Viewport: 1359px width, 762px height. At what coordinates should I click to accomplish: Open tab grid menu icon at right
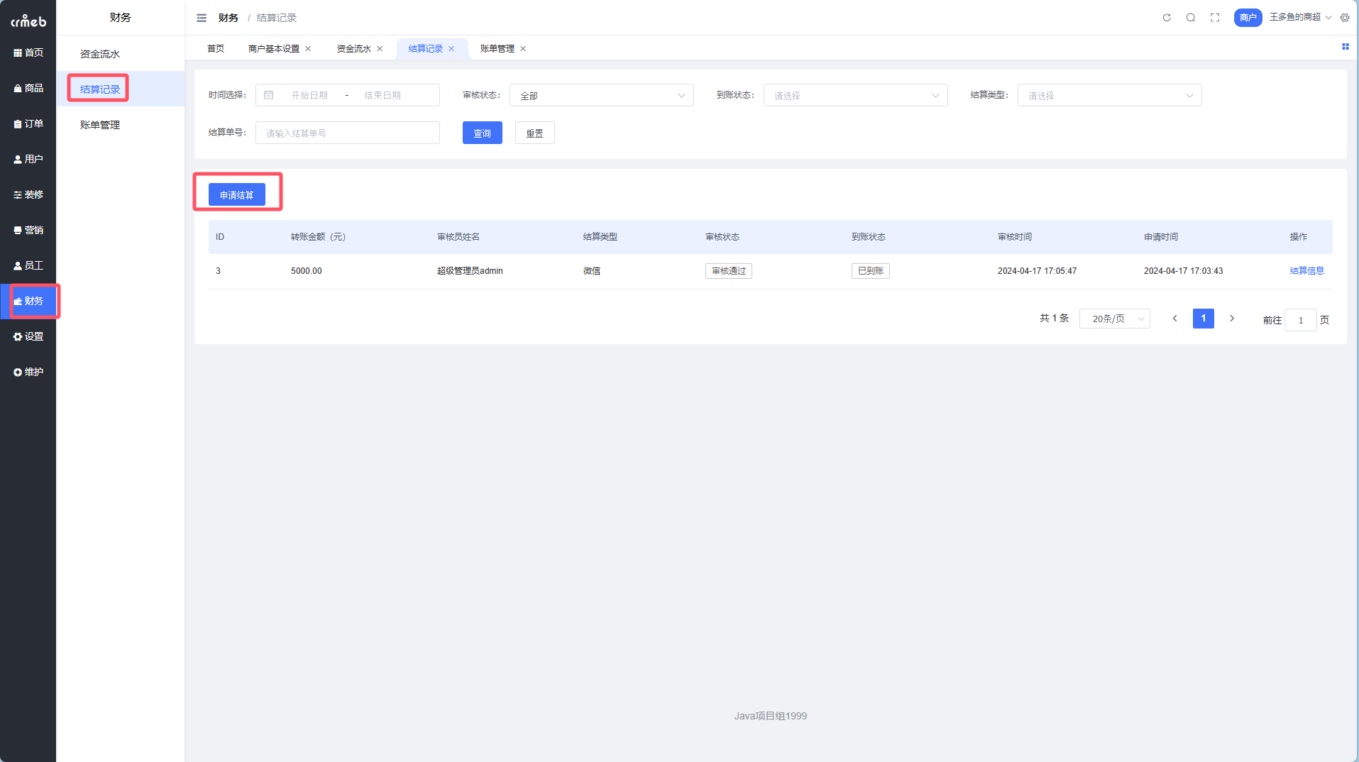click(1345, 47)
